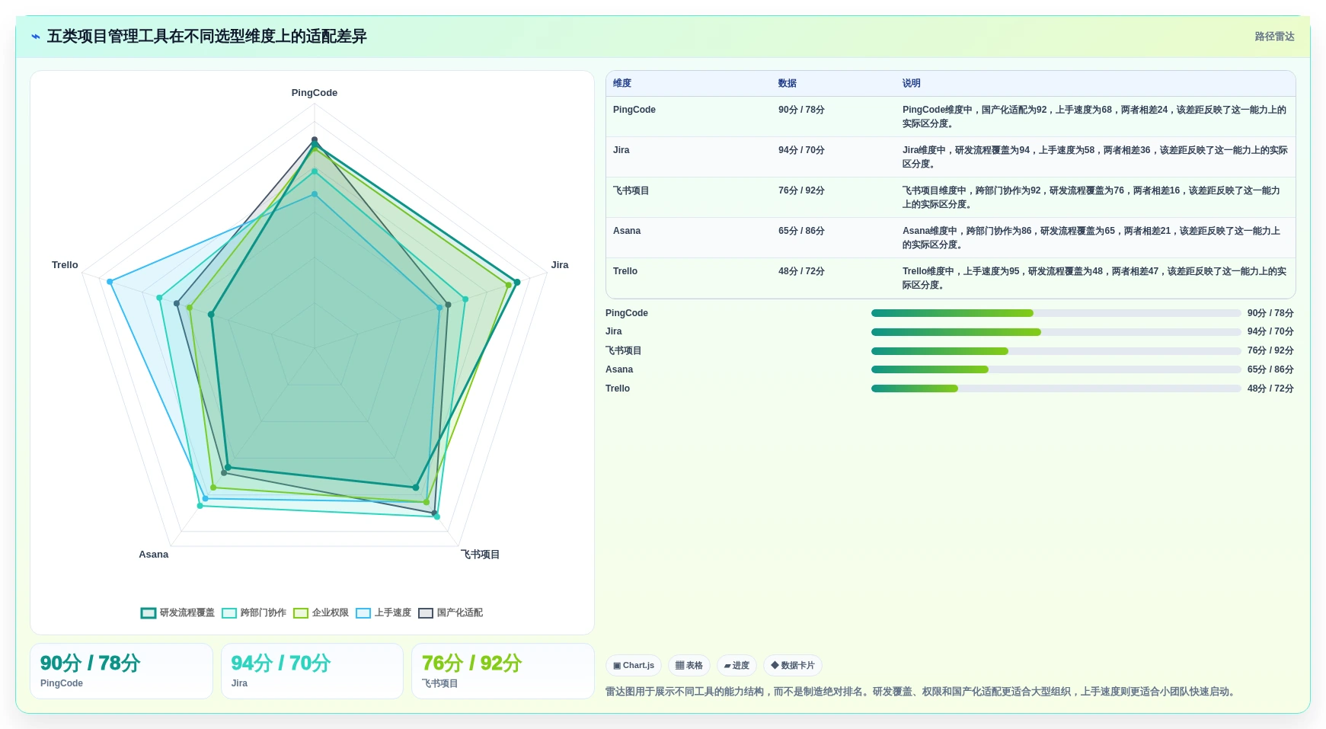The image size is (1326, 729).
Task: Toggle the 企业权限 legend item
Action: 321,612
